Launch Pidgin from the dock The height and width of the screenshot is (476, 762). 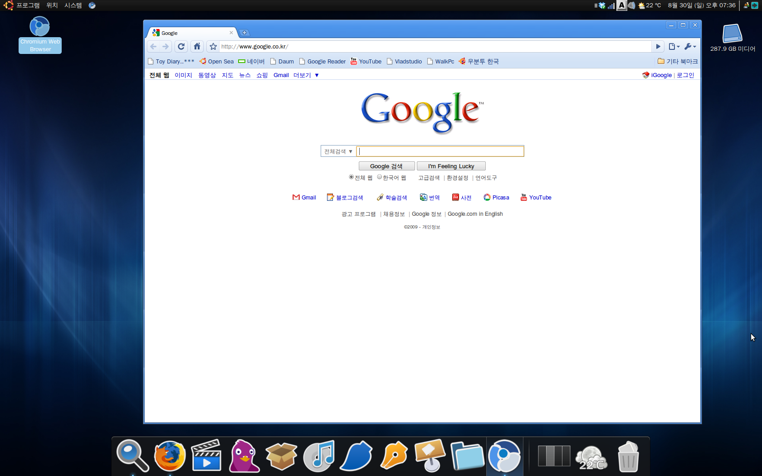click(244, 456)
